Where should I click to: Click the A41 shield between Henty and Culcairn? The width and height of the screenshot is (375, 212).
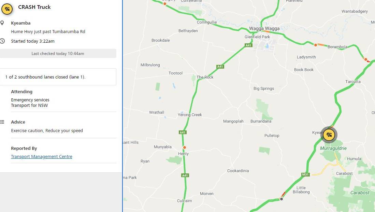point(185,175)
